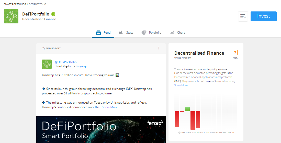Expand the pinned post with Show More
This screenshot has height=143, width=281.
tap(110, 107)
